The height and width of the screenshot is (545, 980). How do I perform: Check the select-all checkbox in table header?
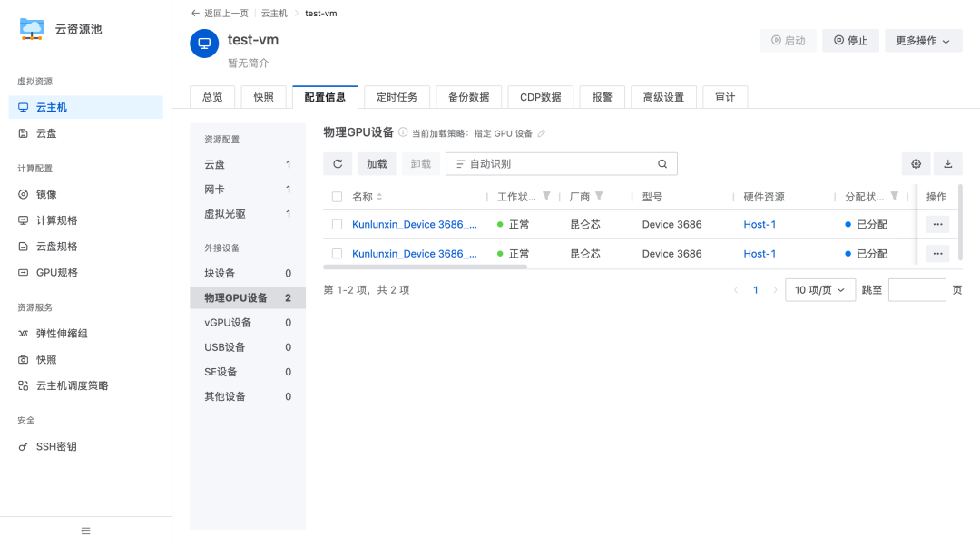pos(335,195)
